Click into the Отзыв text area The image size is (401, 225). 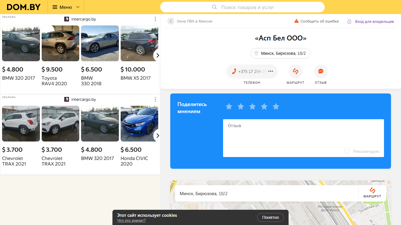click(304, 138)
